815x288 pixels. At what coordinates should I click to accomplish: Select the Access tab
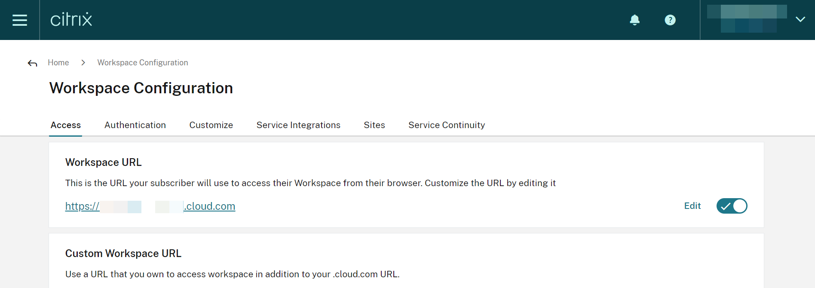[x=66, y=125]
